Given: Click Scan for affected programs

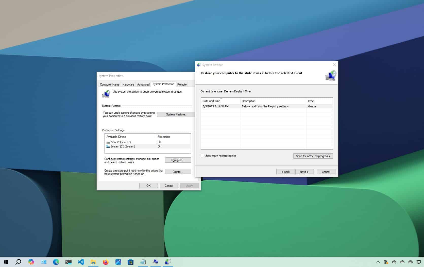Looking at the screenshot, I should coord(313,156).
